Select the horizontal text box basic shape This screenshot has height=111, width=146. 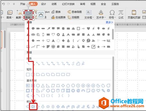(x=28, y=86)
